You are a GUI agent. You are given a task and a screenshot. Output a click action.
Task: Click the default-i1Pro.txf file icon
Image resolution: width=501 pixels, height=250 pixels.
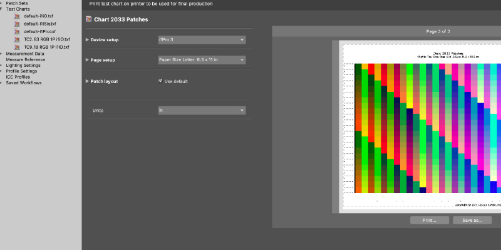pos(17,32)
